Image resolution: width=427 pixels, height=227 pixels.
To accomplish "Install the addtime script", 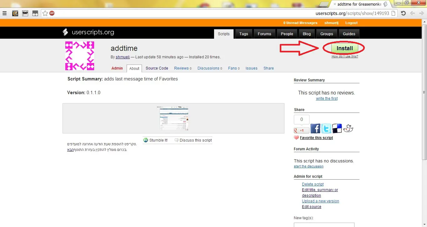I will click(x=344, y=48).
